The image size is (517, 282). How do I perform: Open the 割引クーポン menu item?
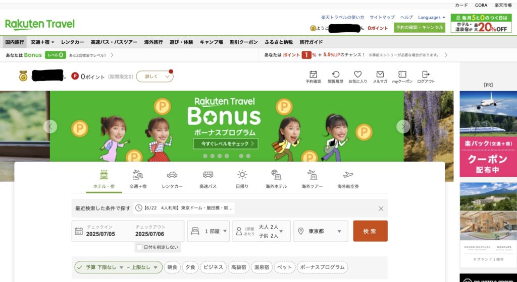pyautogui.click(x=244, y=42)
